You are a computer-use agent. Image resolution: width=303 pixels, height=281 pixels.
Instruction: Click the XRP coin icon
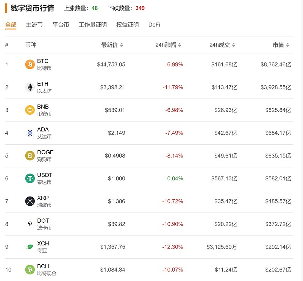30,201
